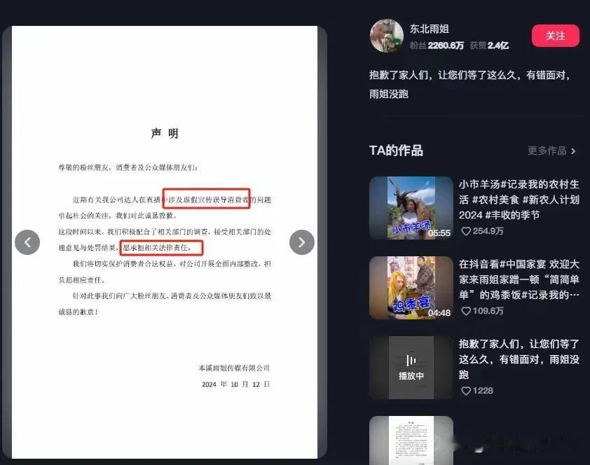
Task: Click the chevron next to 更多作品
Action: (x=573, y=151)
